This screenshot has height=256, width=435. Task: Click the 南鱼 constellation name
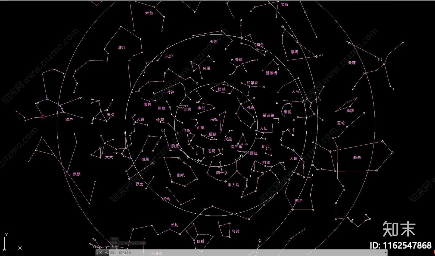click(x=260, y=45)
